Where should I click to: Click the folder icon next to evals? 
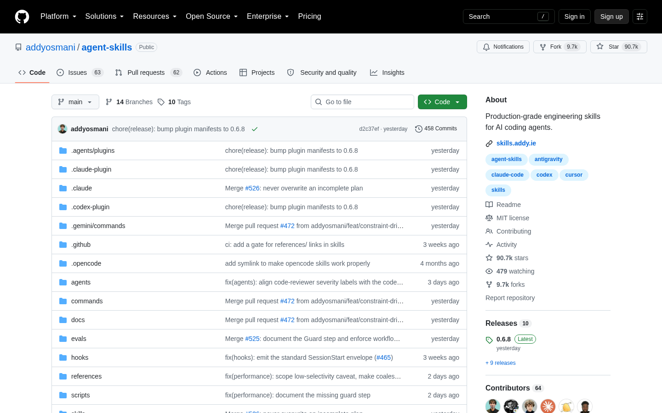point(63,339)
